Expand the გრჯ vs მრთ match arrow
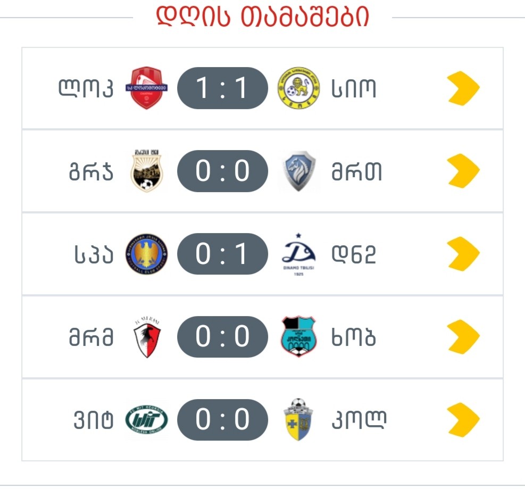The width and height of the screenshot is (525, 489). click(463, 171)
